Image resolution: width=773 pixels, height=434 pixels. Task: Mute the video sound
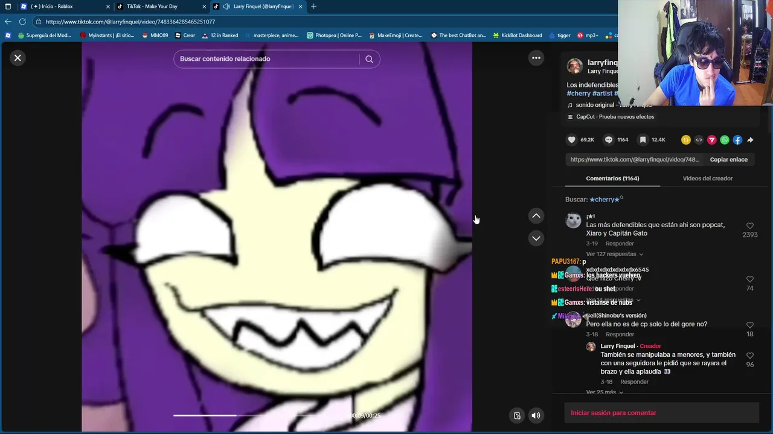coord(536,415)
